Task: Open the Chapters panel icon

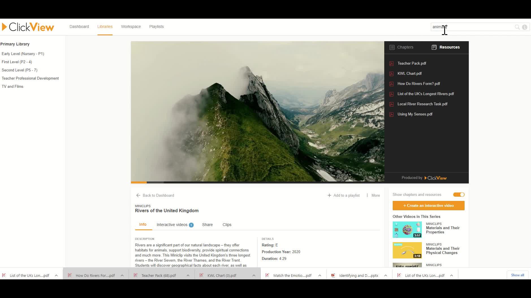Action: click(392, 47)
